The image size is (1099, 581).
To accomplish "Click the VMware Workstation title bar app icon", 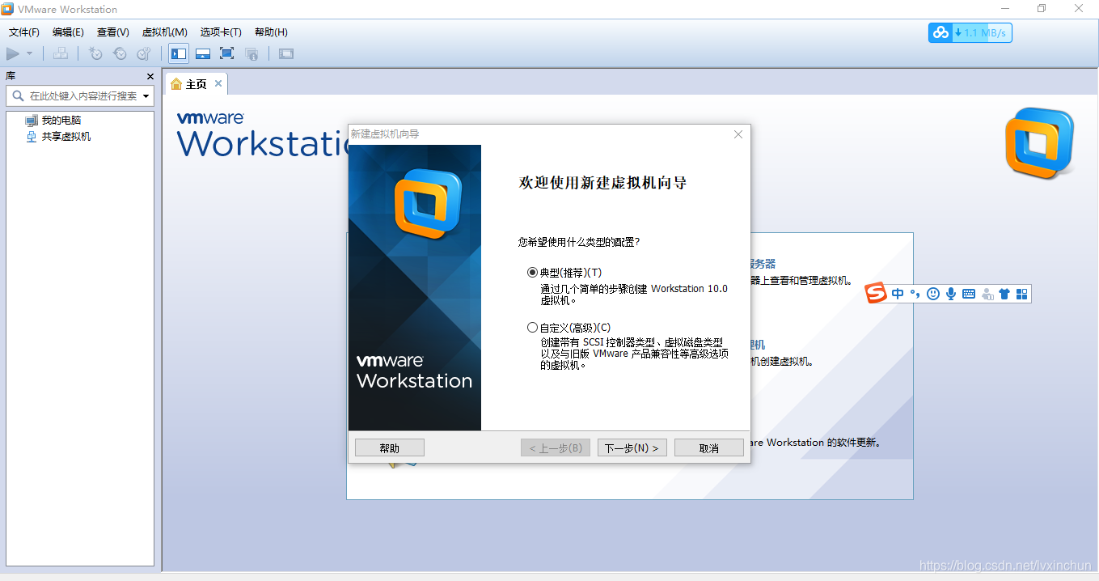I will pos(7,9).
